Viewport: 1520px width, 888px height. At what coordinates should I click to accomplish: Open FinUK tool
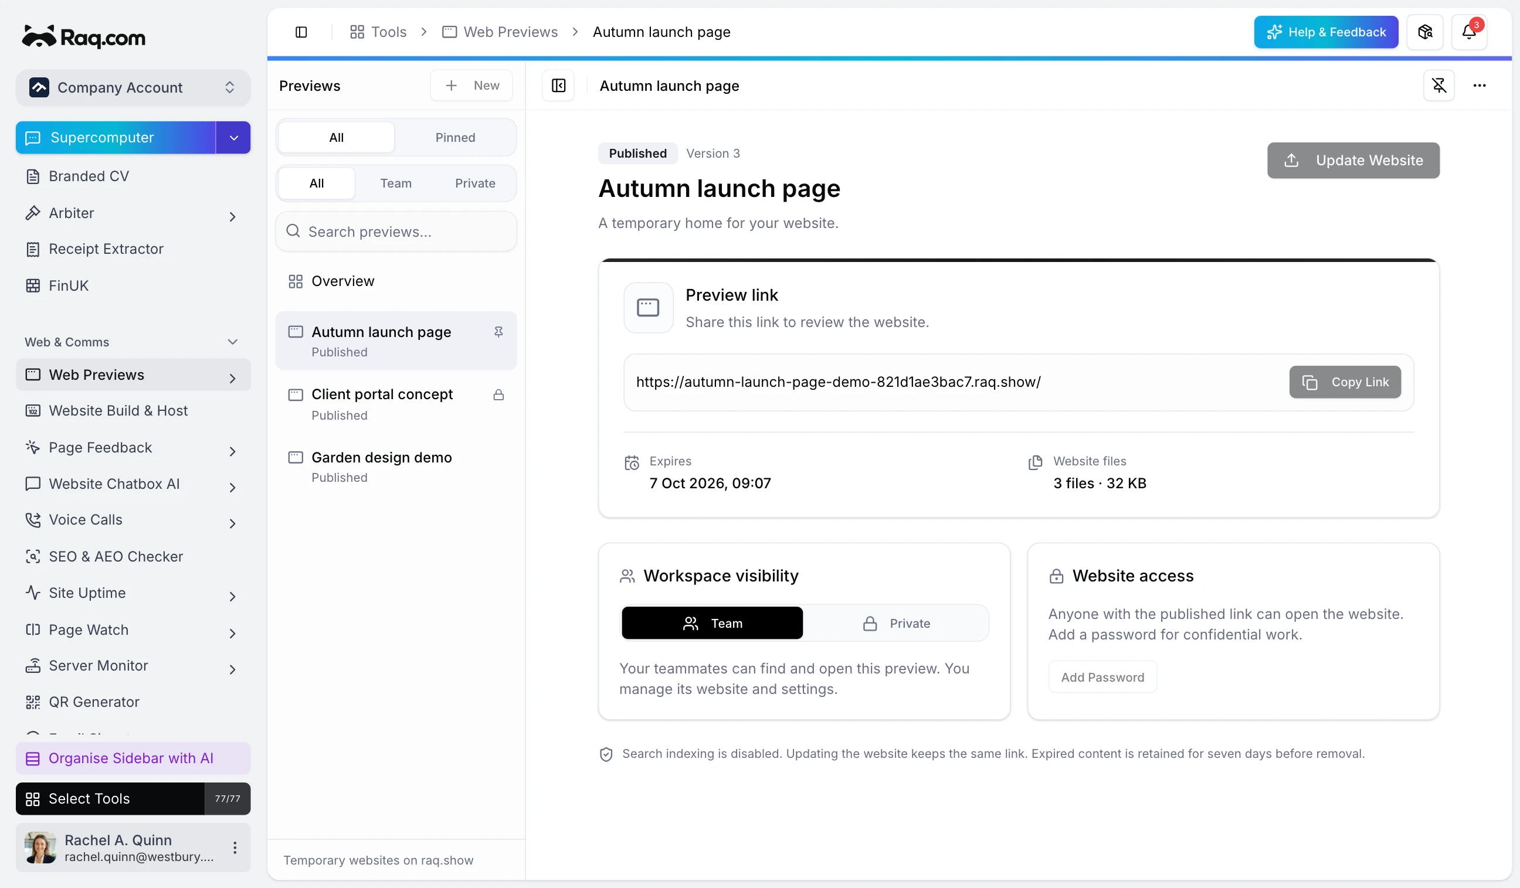point(133,286)
